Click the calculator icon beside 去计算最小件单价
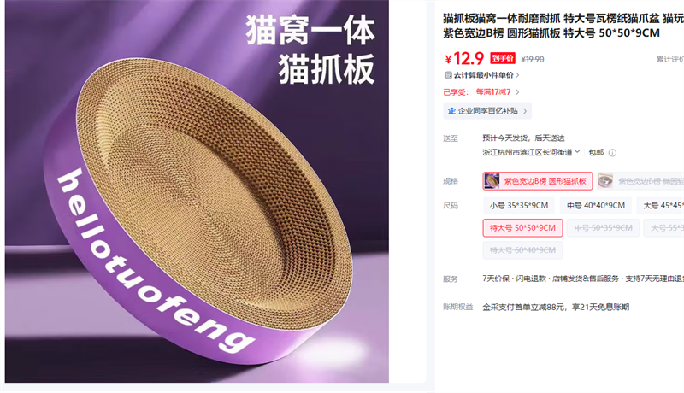Screen dimensions: 684x393 click(x=448, y=75)
